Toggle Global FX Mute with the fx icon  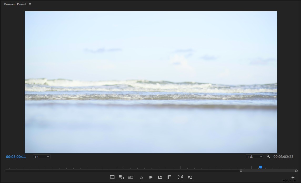coord(142,177)
